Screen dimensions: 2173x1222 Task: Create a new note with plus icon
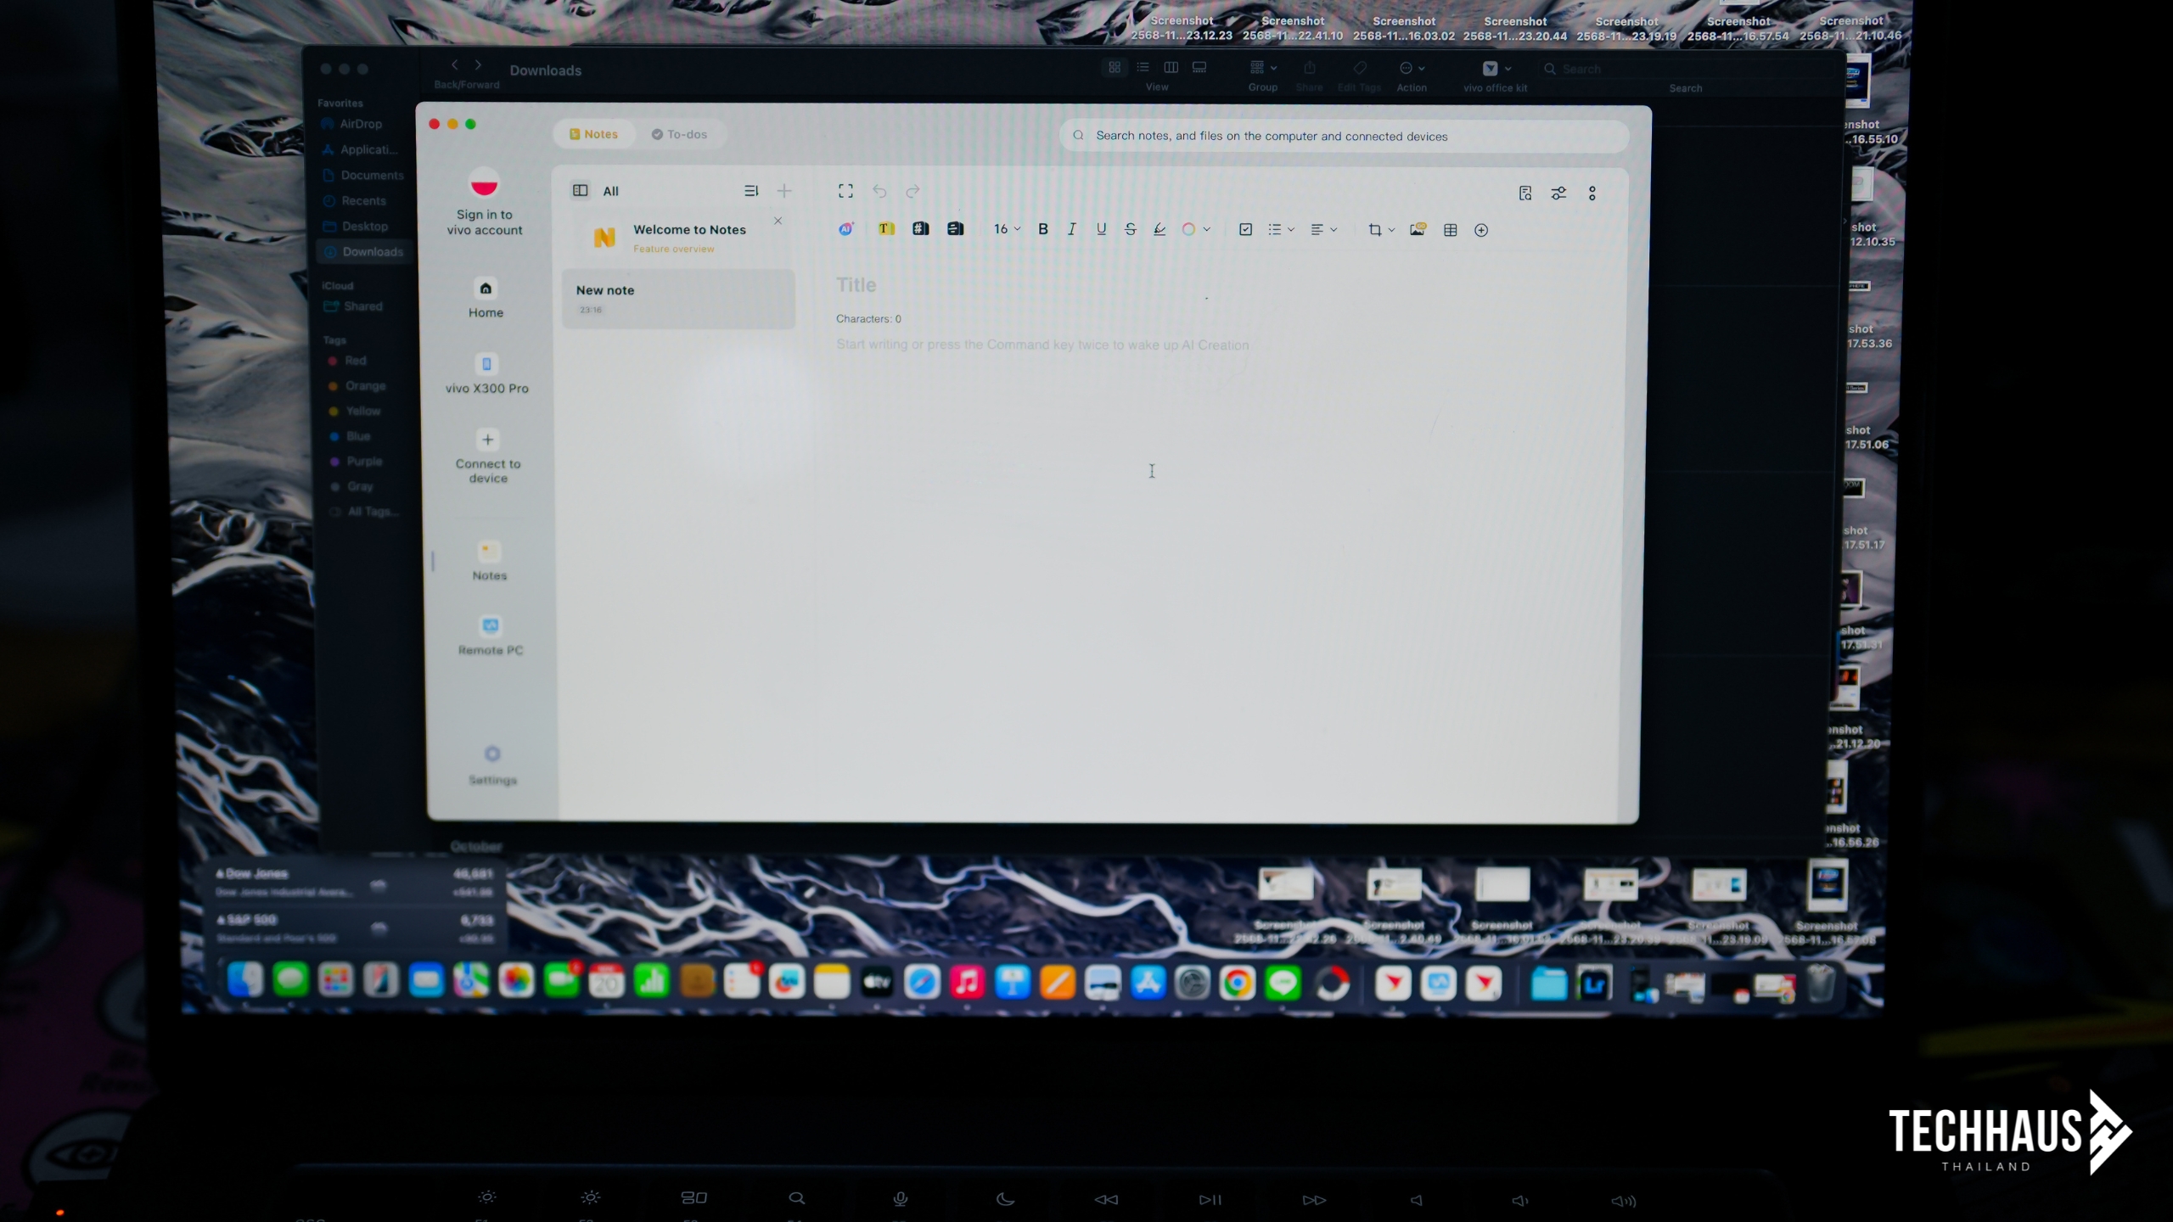pyautogui.click(x=783, y=191)
